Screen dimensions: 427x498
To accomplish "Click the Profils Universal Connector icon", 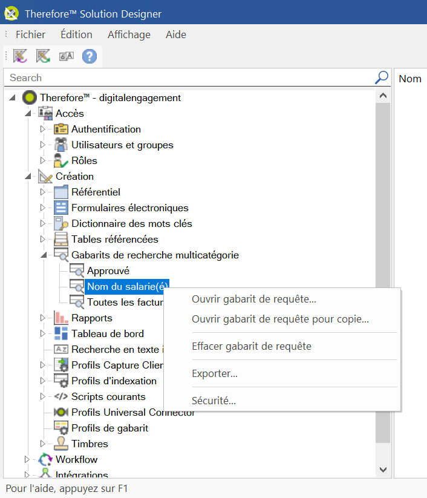I will click(61, 412).
